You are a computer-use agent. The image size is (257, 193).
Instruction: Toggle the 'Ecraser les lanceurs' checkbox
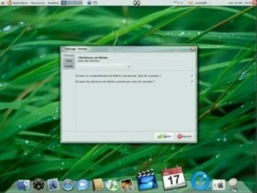coord(192,81)
